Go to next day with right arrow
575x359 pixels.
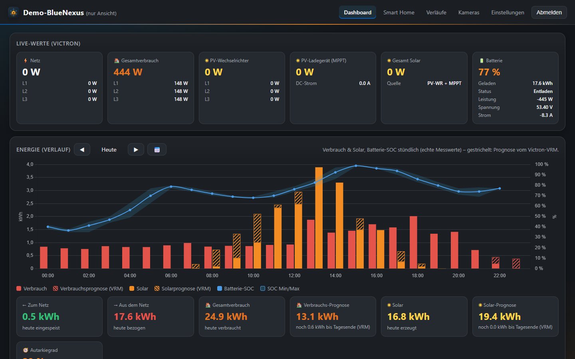(x=136, y=150)
